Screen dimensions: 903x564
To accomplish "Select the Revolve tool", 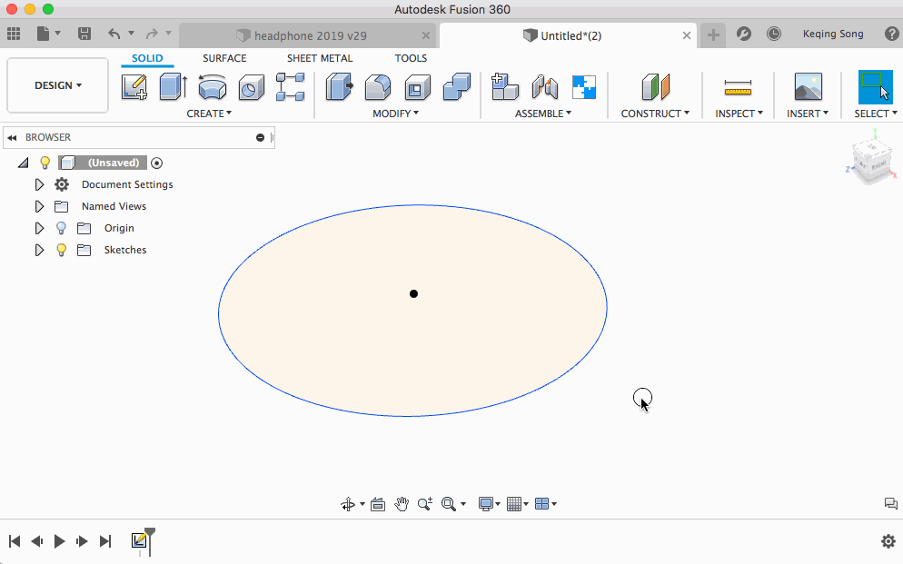I will (x=213, y=87).
